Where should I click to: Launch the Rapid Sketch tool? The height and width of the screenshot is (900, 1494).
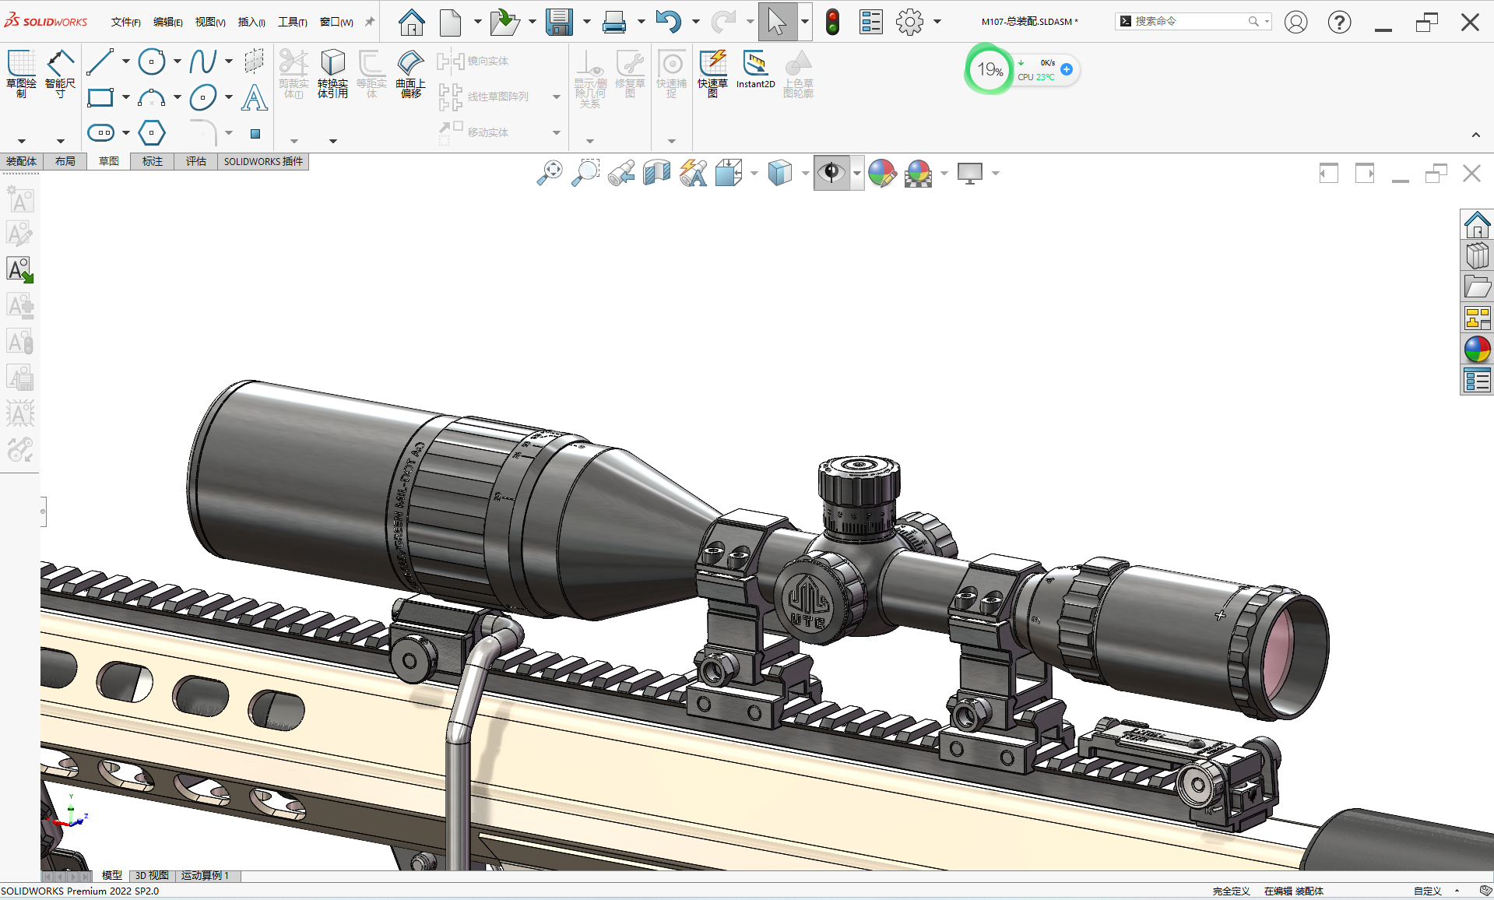click(x=712, y=74)
